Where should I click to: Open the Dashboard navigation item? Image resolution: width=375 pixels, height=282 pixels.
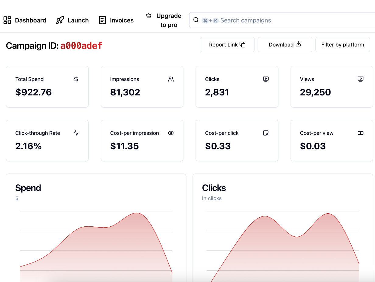tap(25, 20)
